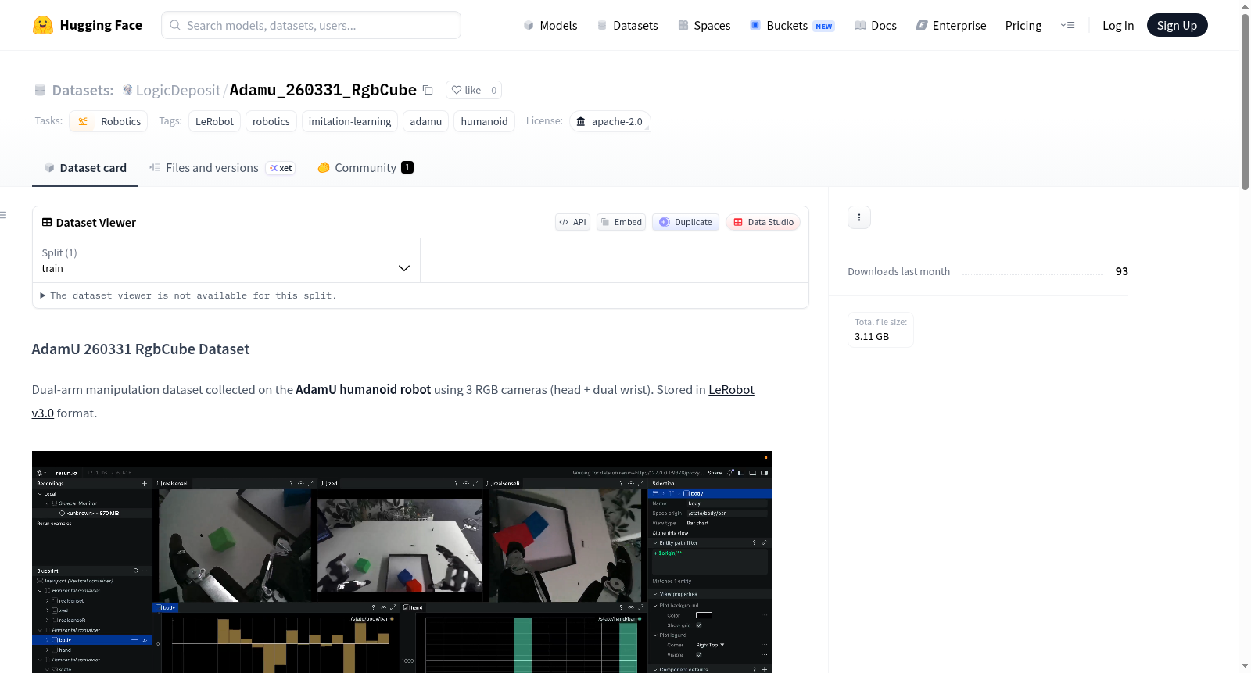1251x673 pixels.
Task: Open Data Studio
Action: [763, 222]
